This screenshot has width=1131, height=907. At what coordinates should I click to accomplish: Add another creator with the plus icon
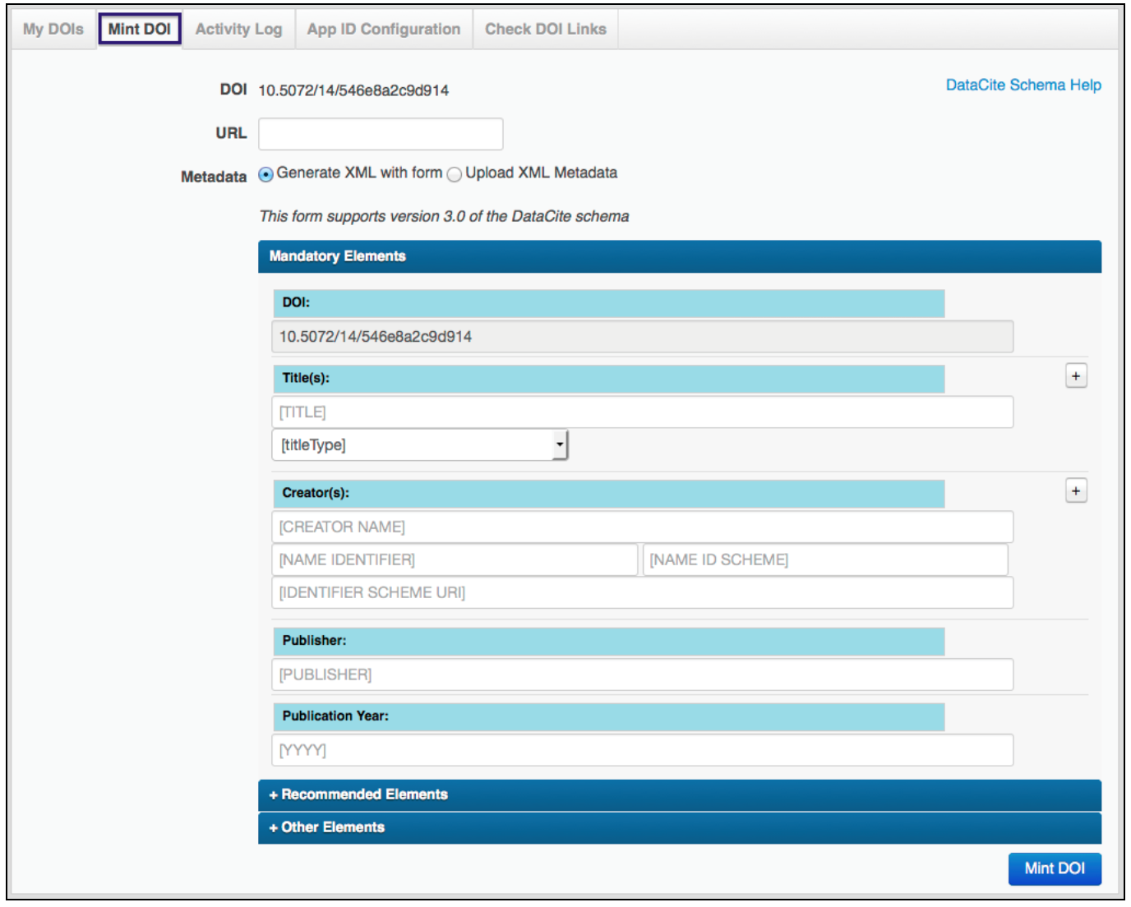click(x=1075, y=491)
